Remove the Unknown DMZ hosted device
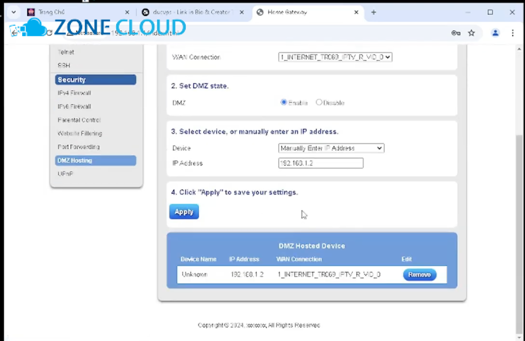 click(420, 275)
